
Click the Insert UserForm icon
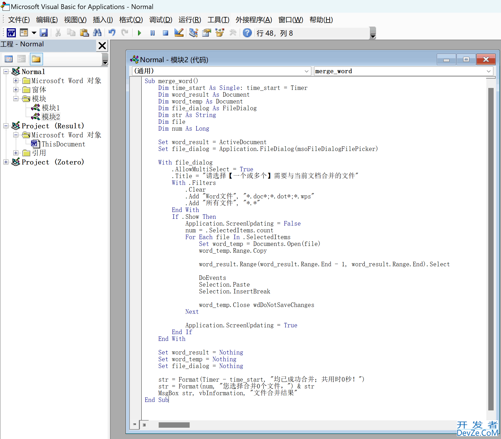pyautogui.click(x=24, y=33)
